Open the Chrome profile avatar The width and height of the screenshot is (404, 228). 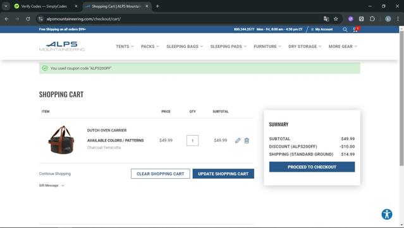[388, 19]
